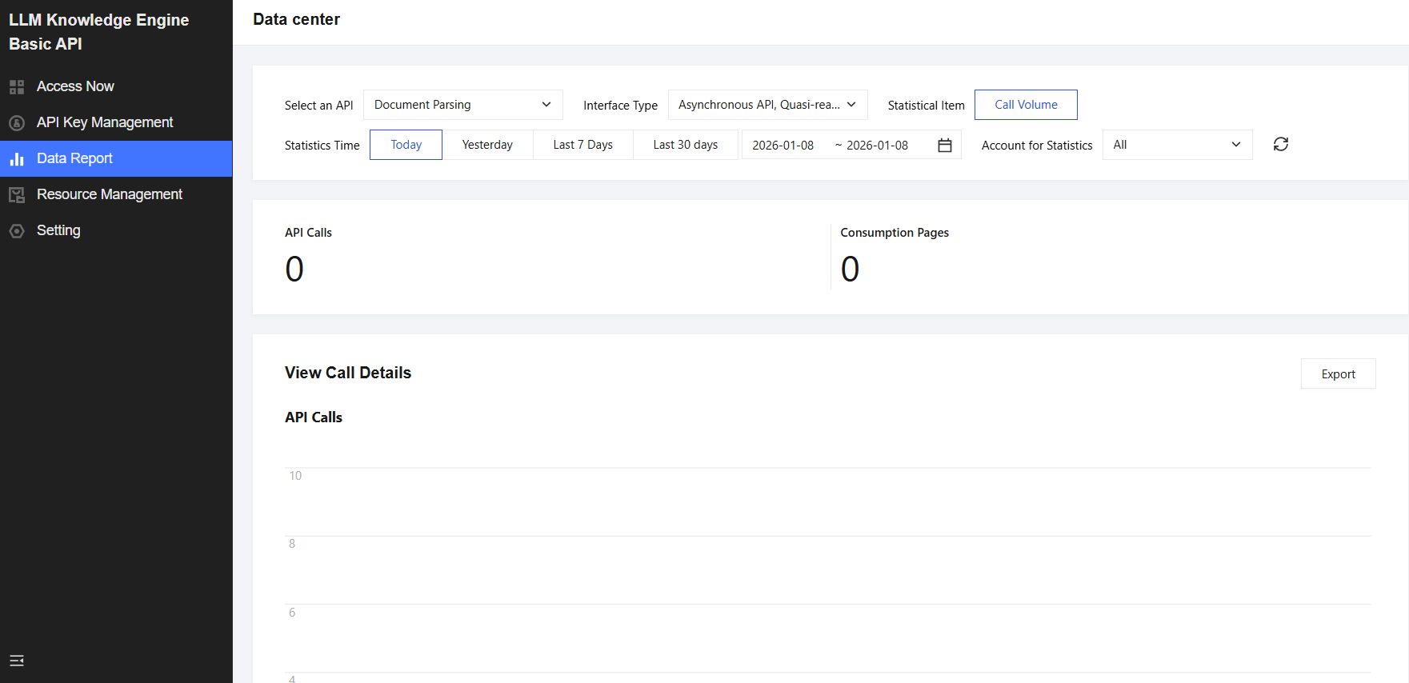Open the calendar date picker icon
Viewport: 1409px width, 683px height.
[944, 146]
